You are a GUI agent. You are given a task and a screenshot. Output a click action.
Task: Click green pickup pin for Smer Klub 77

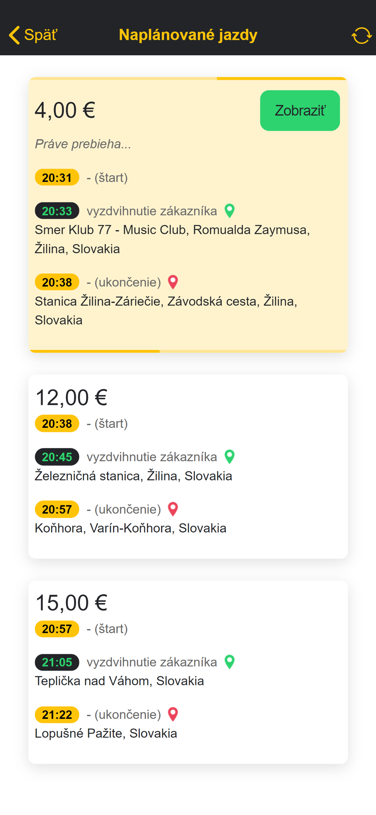pyautogui.click(x=230, y=211)
